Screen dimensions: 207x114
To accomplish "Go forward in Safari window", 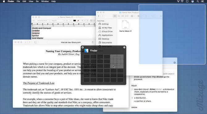I will point(30,42).
